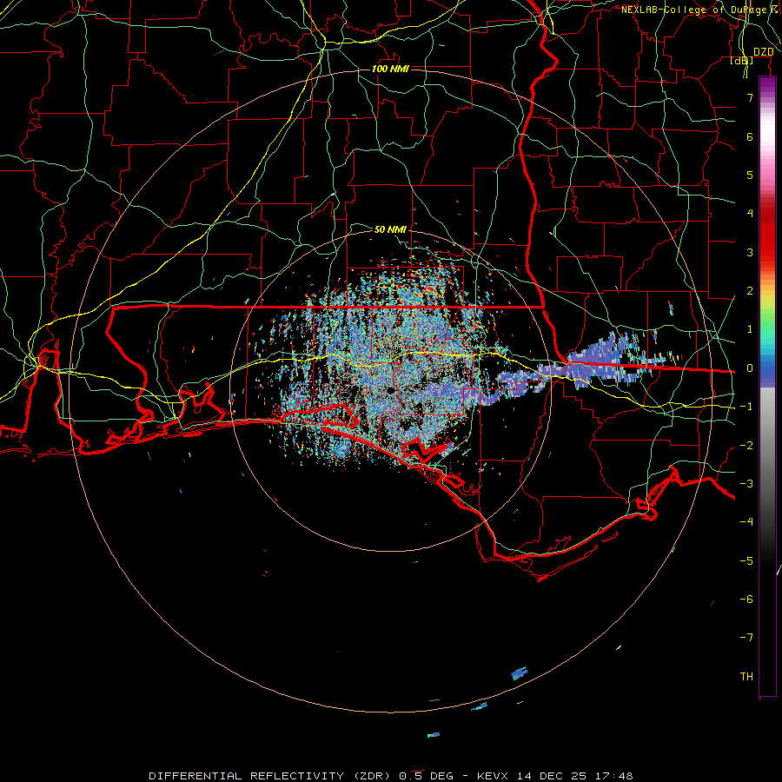This screenshot has width=782, height=782.
Task: Click the -3 value on the color scale
Action: pos(746,484)
